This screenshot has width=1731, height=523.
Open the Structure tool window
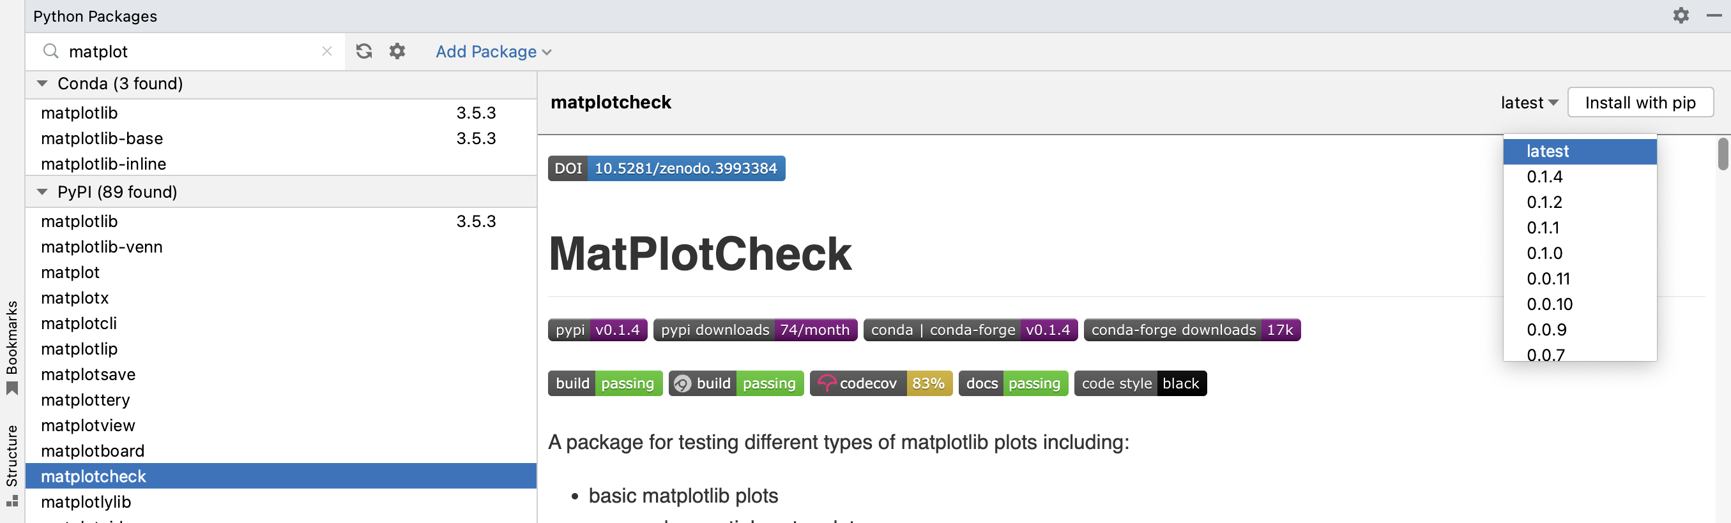11,463
